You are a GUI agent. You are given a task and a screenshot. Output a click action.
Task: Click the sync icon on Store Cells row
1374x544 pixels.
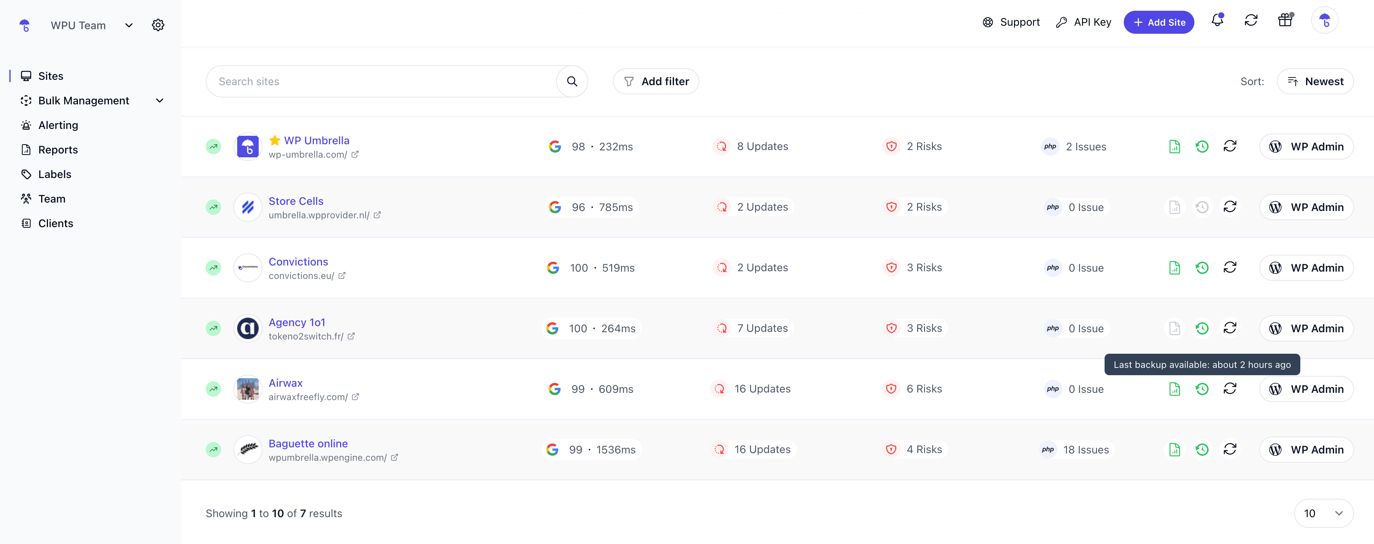click(x=1229, y=207)
